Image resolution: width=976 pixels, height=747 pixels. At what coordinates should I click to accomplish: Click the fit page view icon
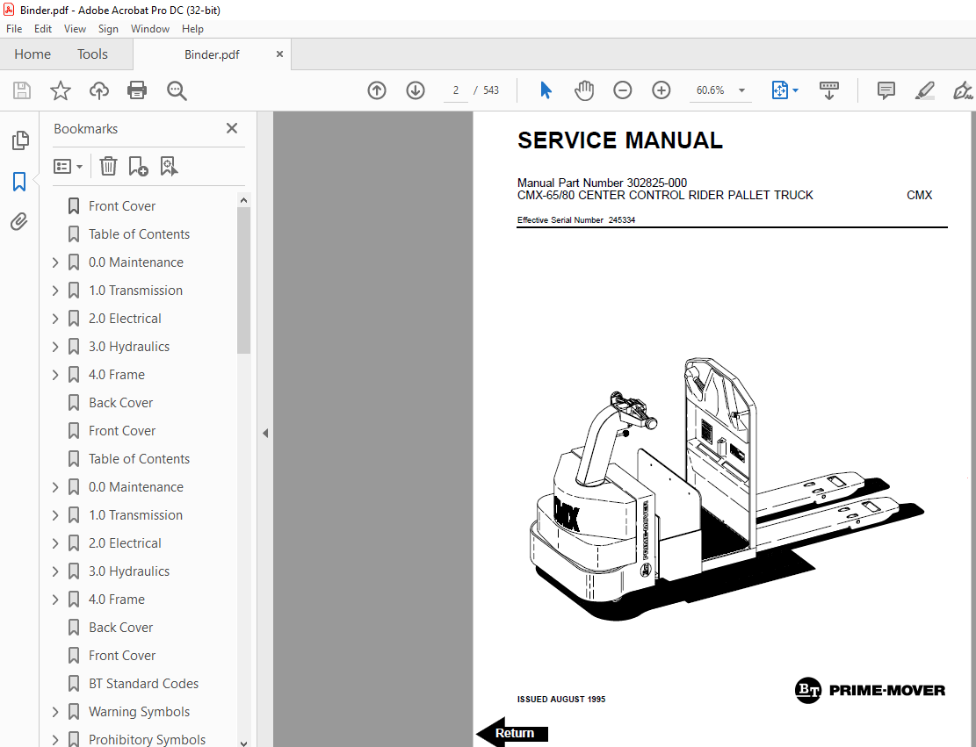[x=779, y=90]
